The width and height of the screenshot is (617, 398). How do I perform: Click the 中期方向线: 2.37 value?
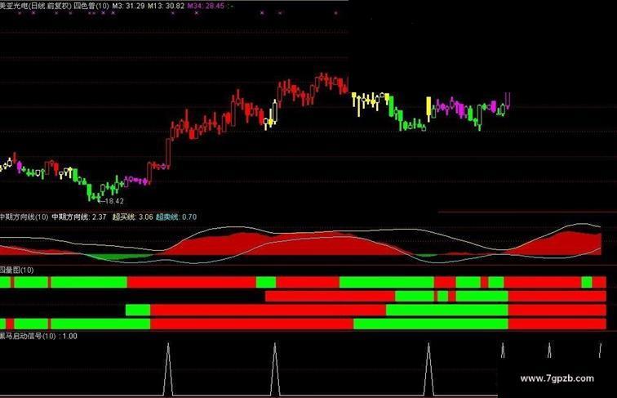(x=79, y=217)
